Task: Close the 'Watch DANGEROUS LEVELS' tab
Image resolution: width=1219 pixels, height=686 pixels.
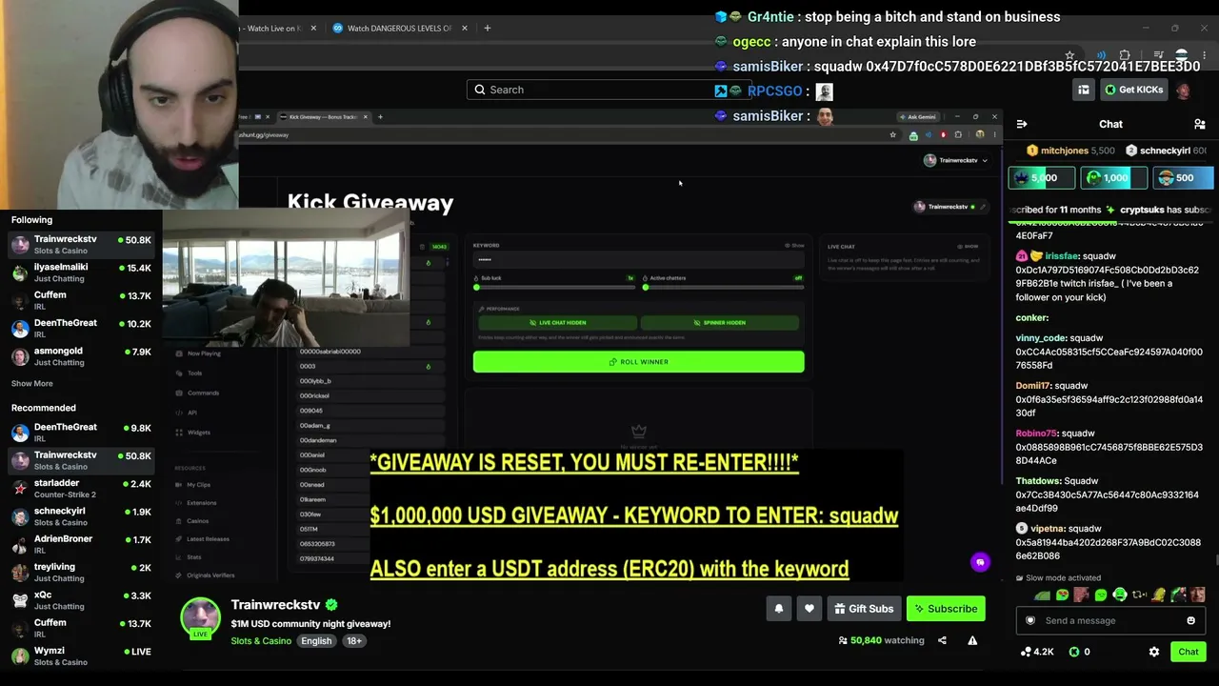Action: (x=465, y=28)
